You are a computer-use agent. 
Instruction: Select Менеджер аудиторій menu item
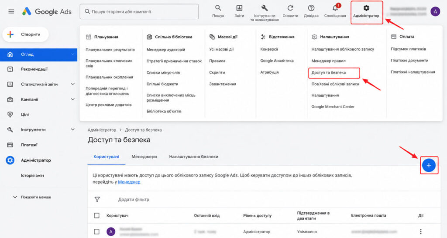[x=165, y=50]
